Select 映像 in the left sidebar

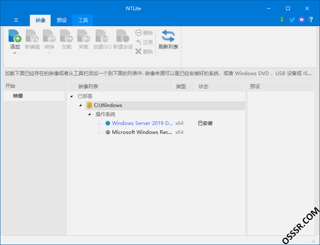coord(34,96)
